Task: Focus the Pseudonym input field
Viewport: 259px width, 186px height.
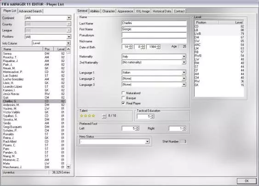Action: (154, 35)
